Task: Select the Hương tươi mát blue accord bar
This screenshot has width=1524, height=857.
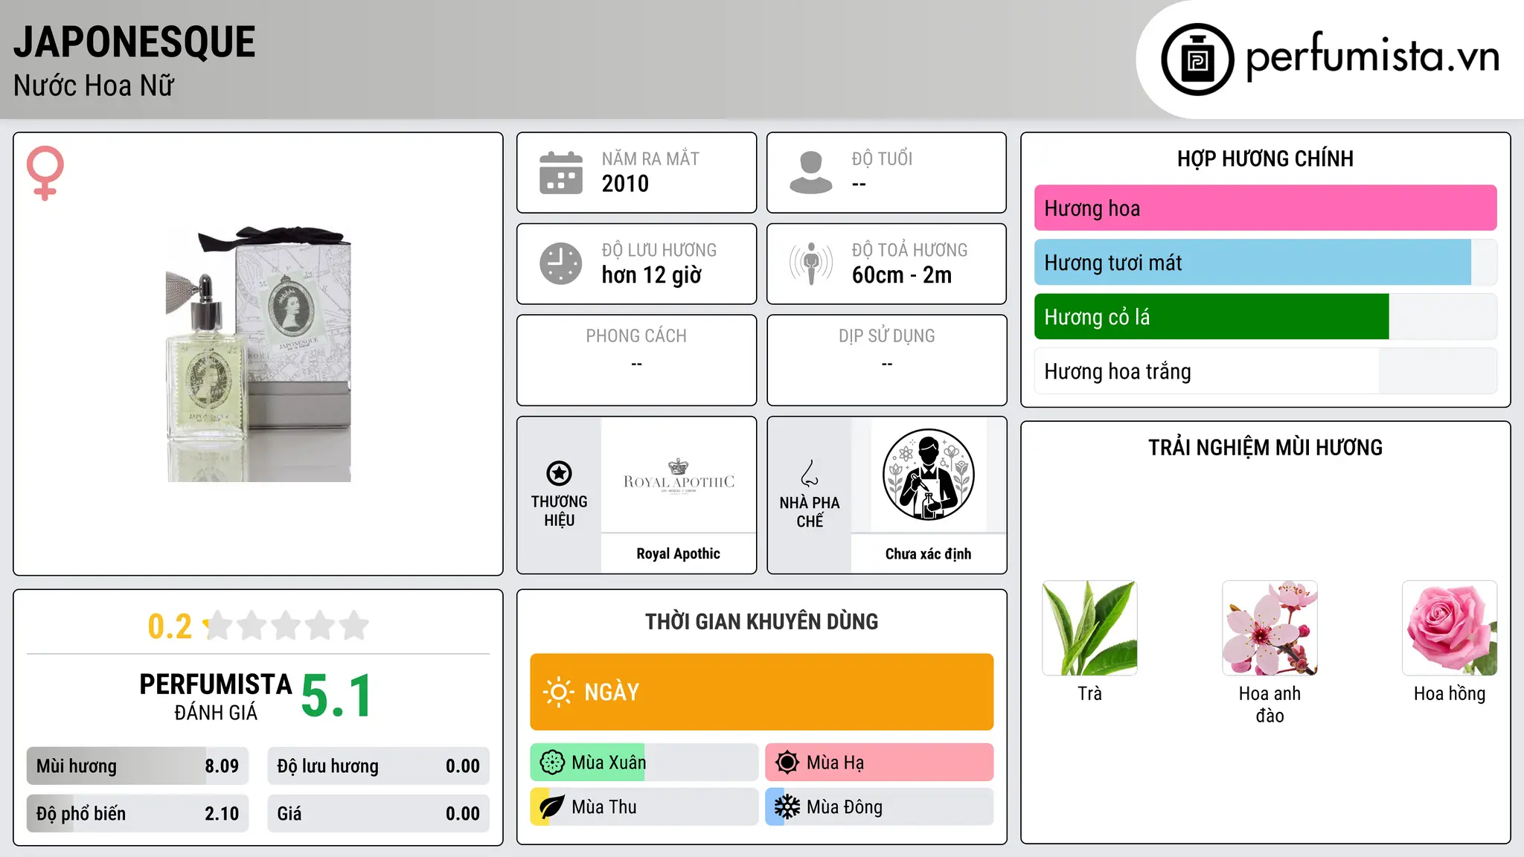Action: (1265, 263)
